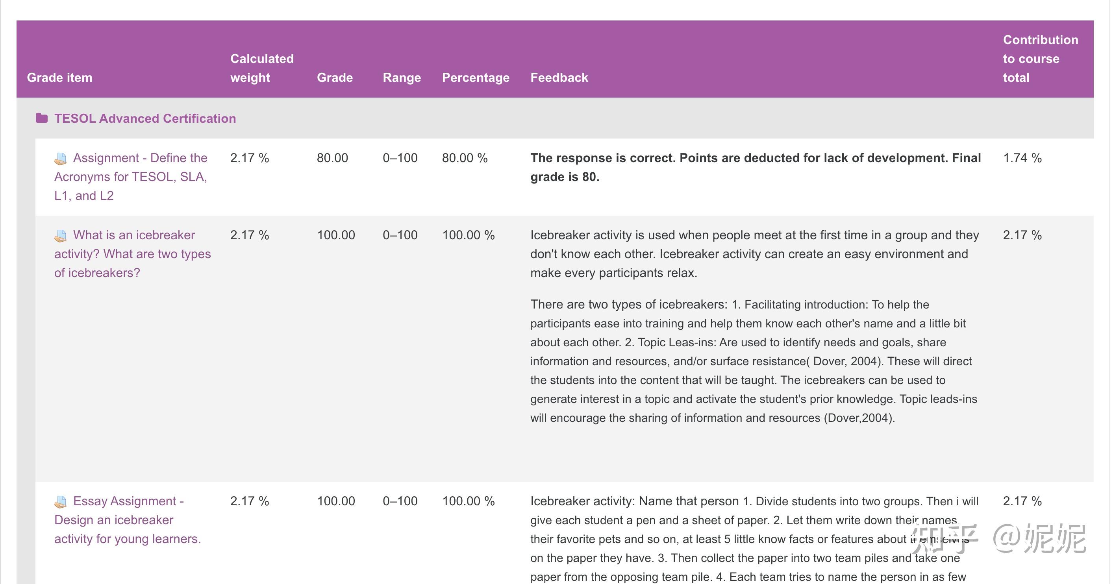Click Contribution to course total header
This screenshot has height=584, width=1115.
coord(1040,58)
